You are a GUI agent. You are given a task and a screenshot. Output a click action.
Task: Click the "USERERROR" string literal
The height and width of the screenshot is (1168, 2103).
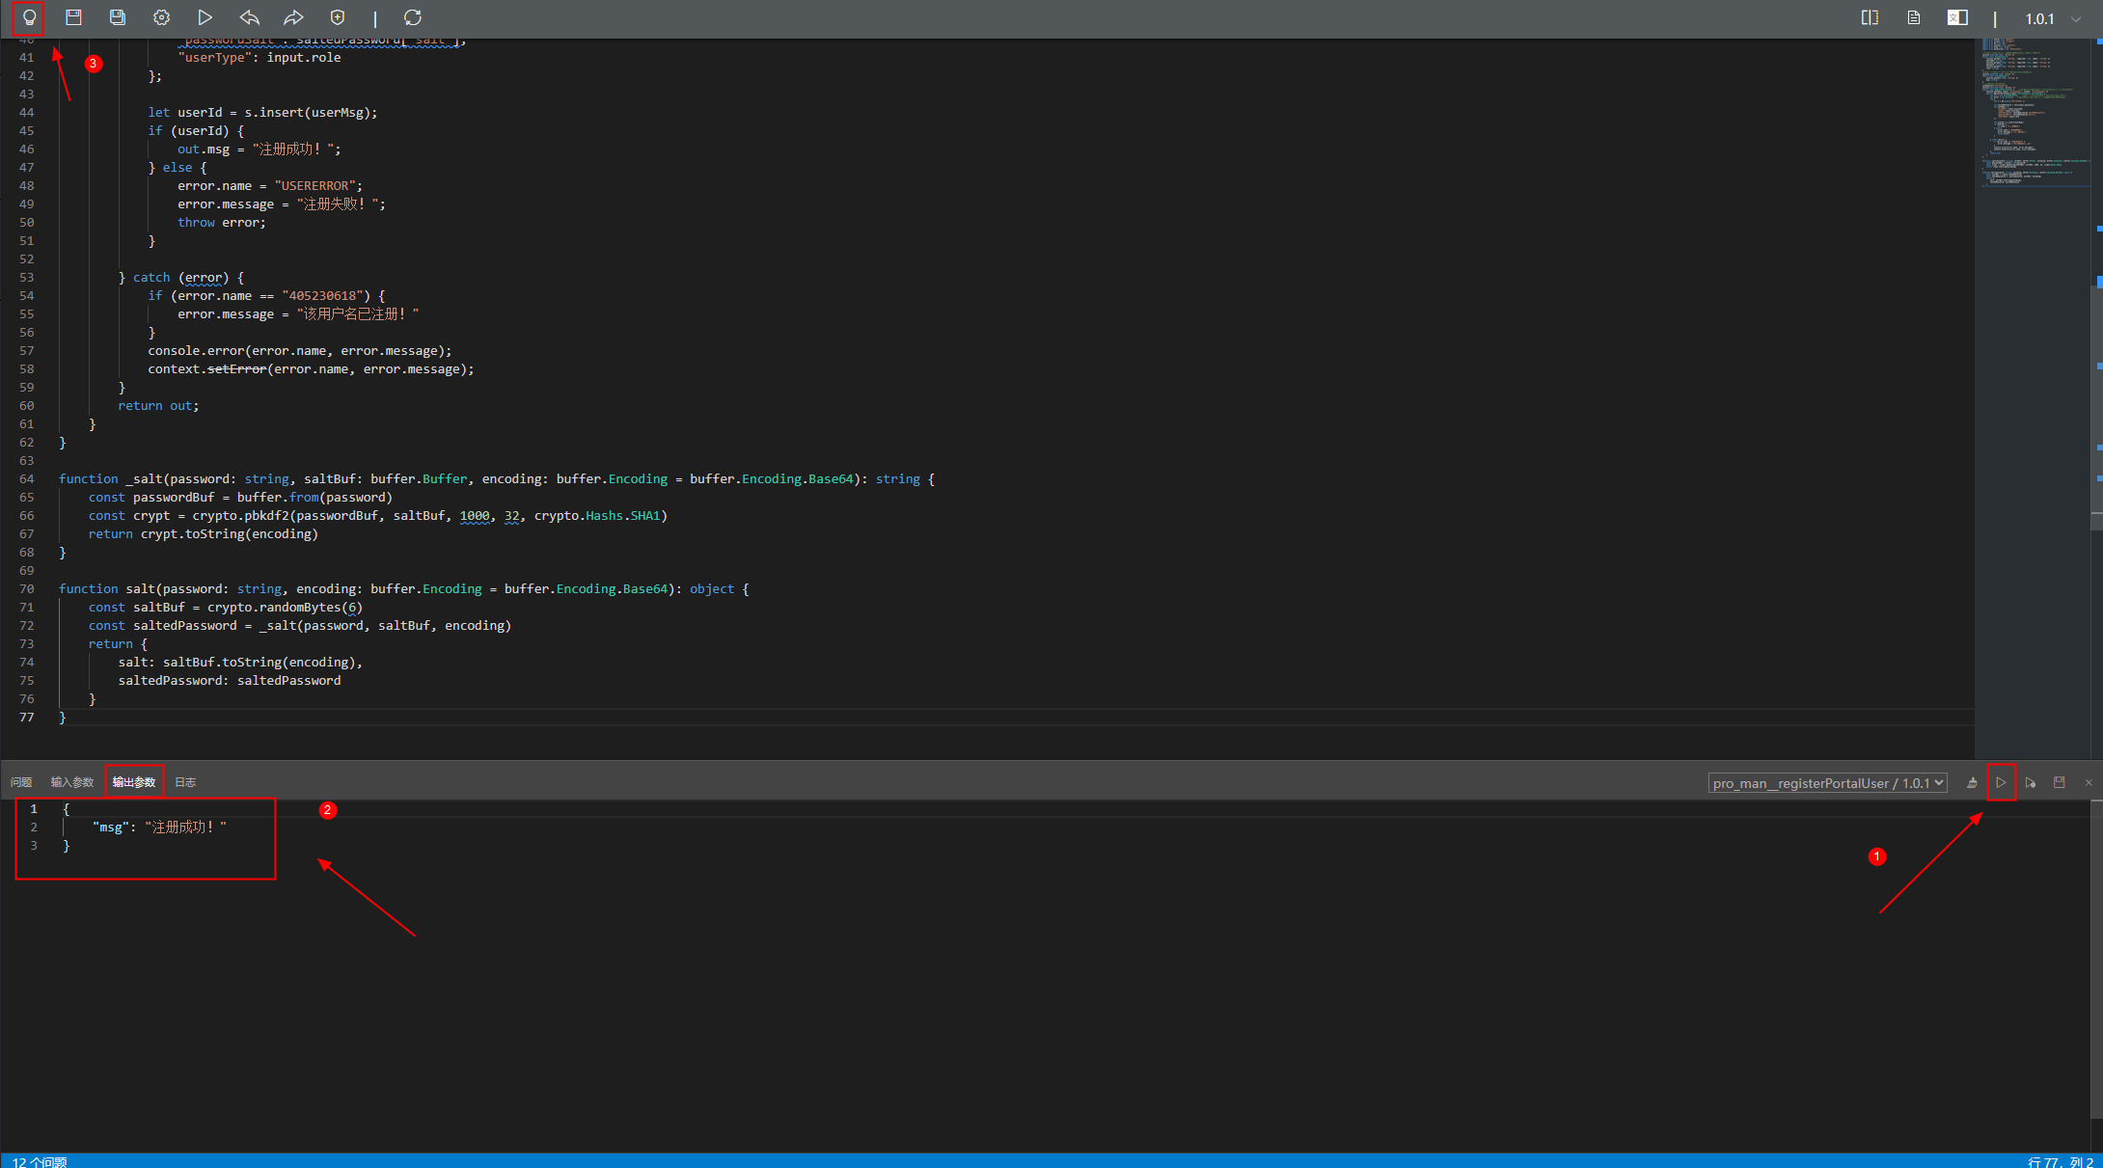click(317, 185)
